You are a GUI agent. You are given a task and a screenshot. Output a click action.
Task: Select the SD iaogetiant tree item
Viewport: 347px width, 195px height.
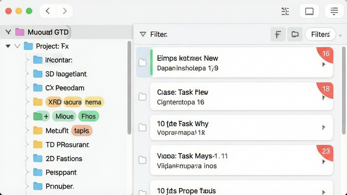point(66,74)
